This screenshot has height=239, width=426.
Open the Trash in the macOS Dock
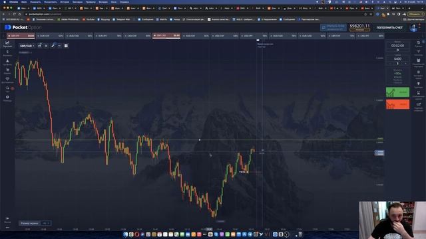tap(300, 234)
